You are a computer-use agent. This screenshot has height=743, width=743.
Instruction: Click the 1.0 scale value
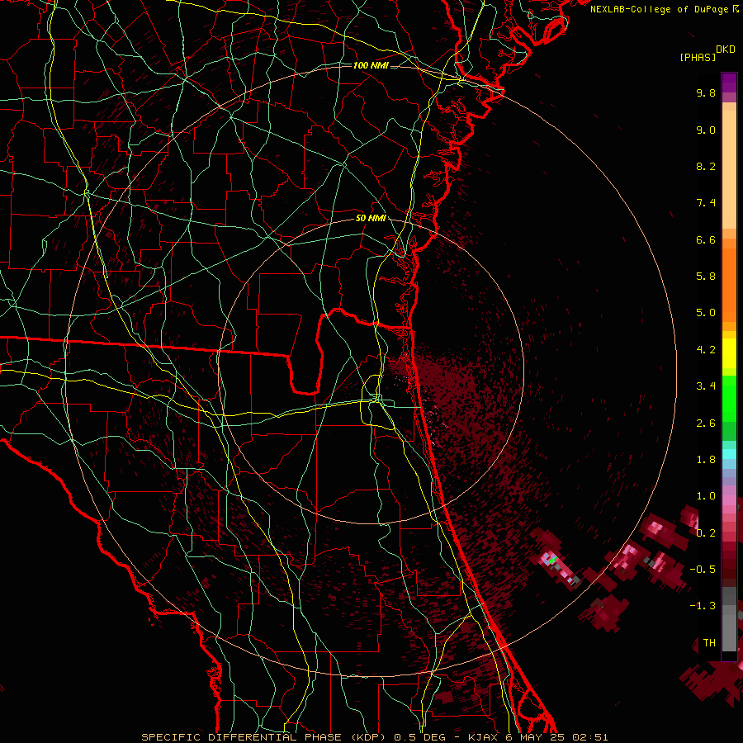coord(706,496)
